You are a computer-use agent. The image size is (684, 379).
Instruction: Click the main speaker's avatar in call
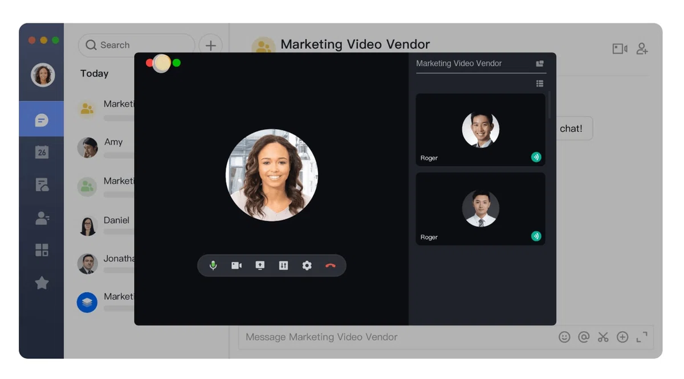[272, 175]
